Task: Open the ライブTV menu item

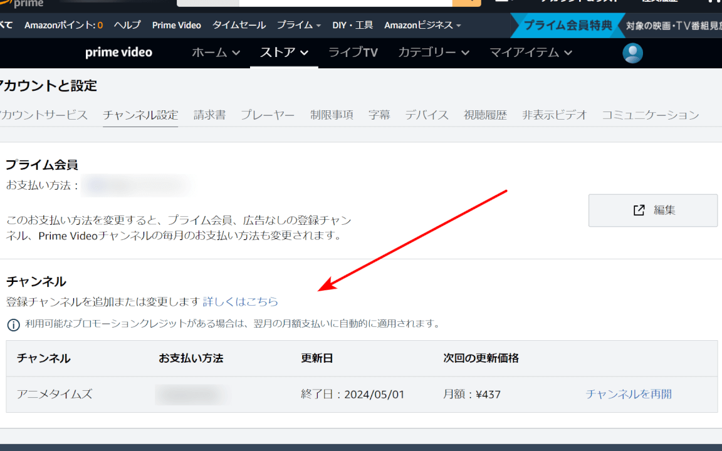Action: coord(353,53)
